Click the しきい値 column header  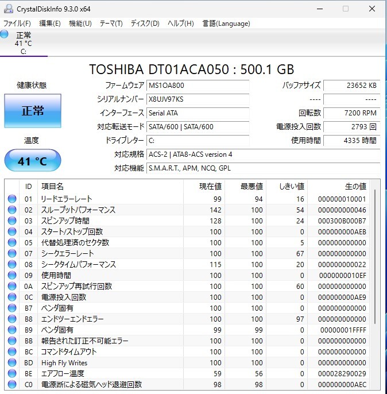pyautogui.click(x=287, y=187)
